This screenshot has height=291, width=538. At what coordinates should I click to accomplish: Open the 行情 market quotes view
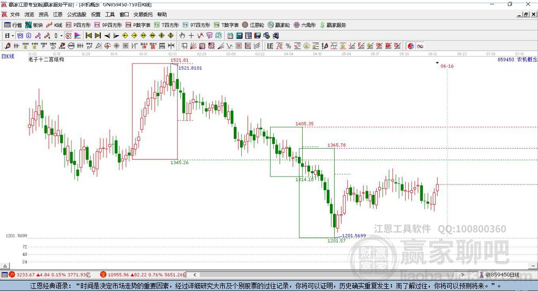pyautogui.click(x=13, y=25)
